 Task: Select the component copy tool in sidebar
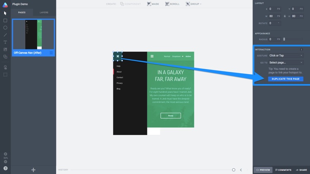pos(5,57)
